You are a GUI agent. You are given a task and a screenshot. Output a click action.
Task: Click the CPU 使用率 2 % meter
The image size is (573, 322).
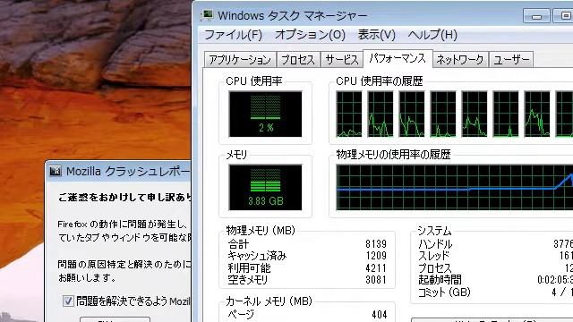coord(265,114)
